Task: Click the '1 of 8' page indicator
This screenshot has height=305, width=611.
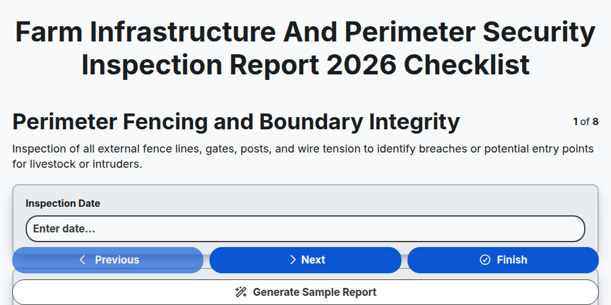Action: 586,122
